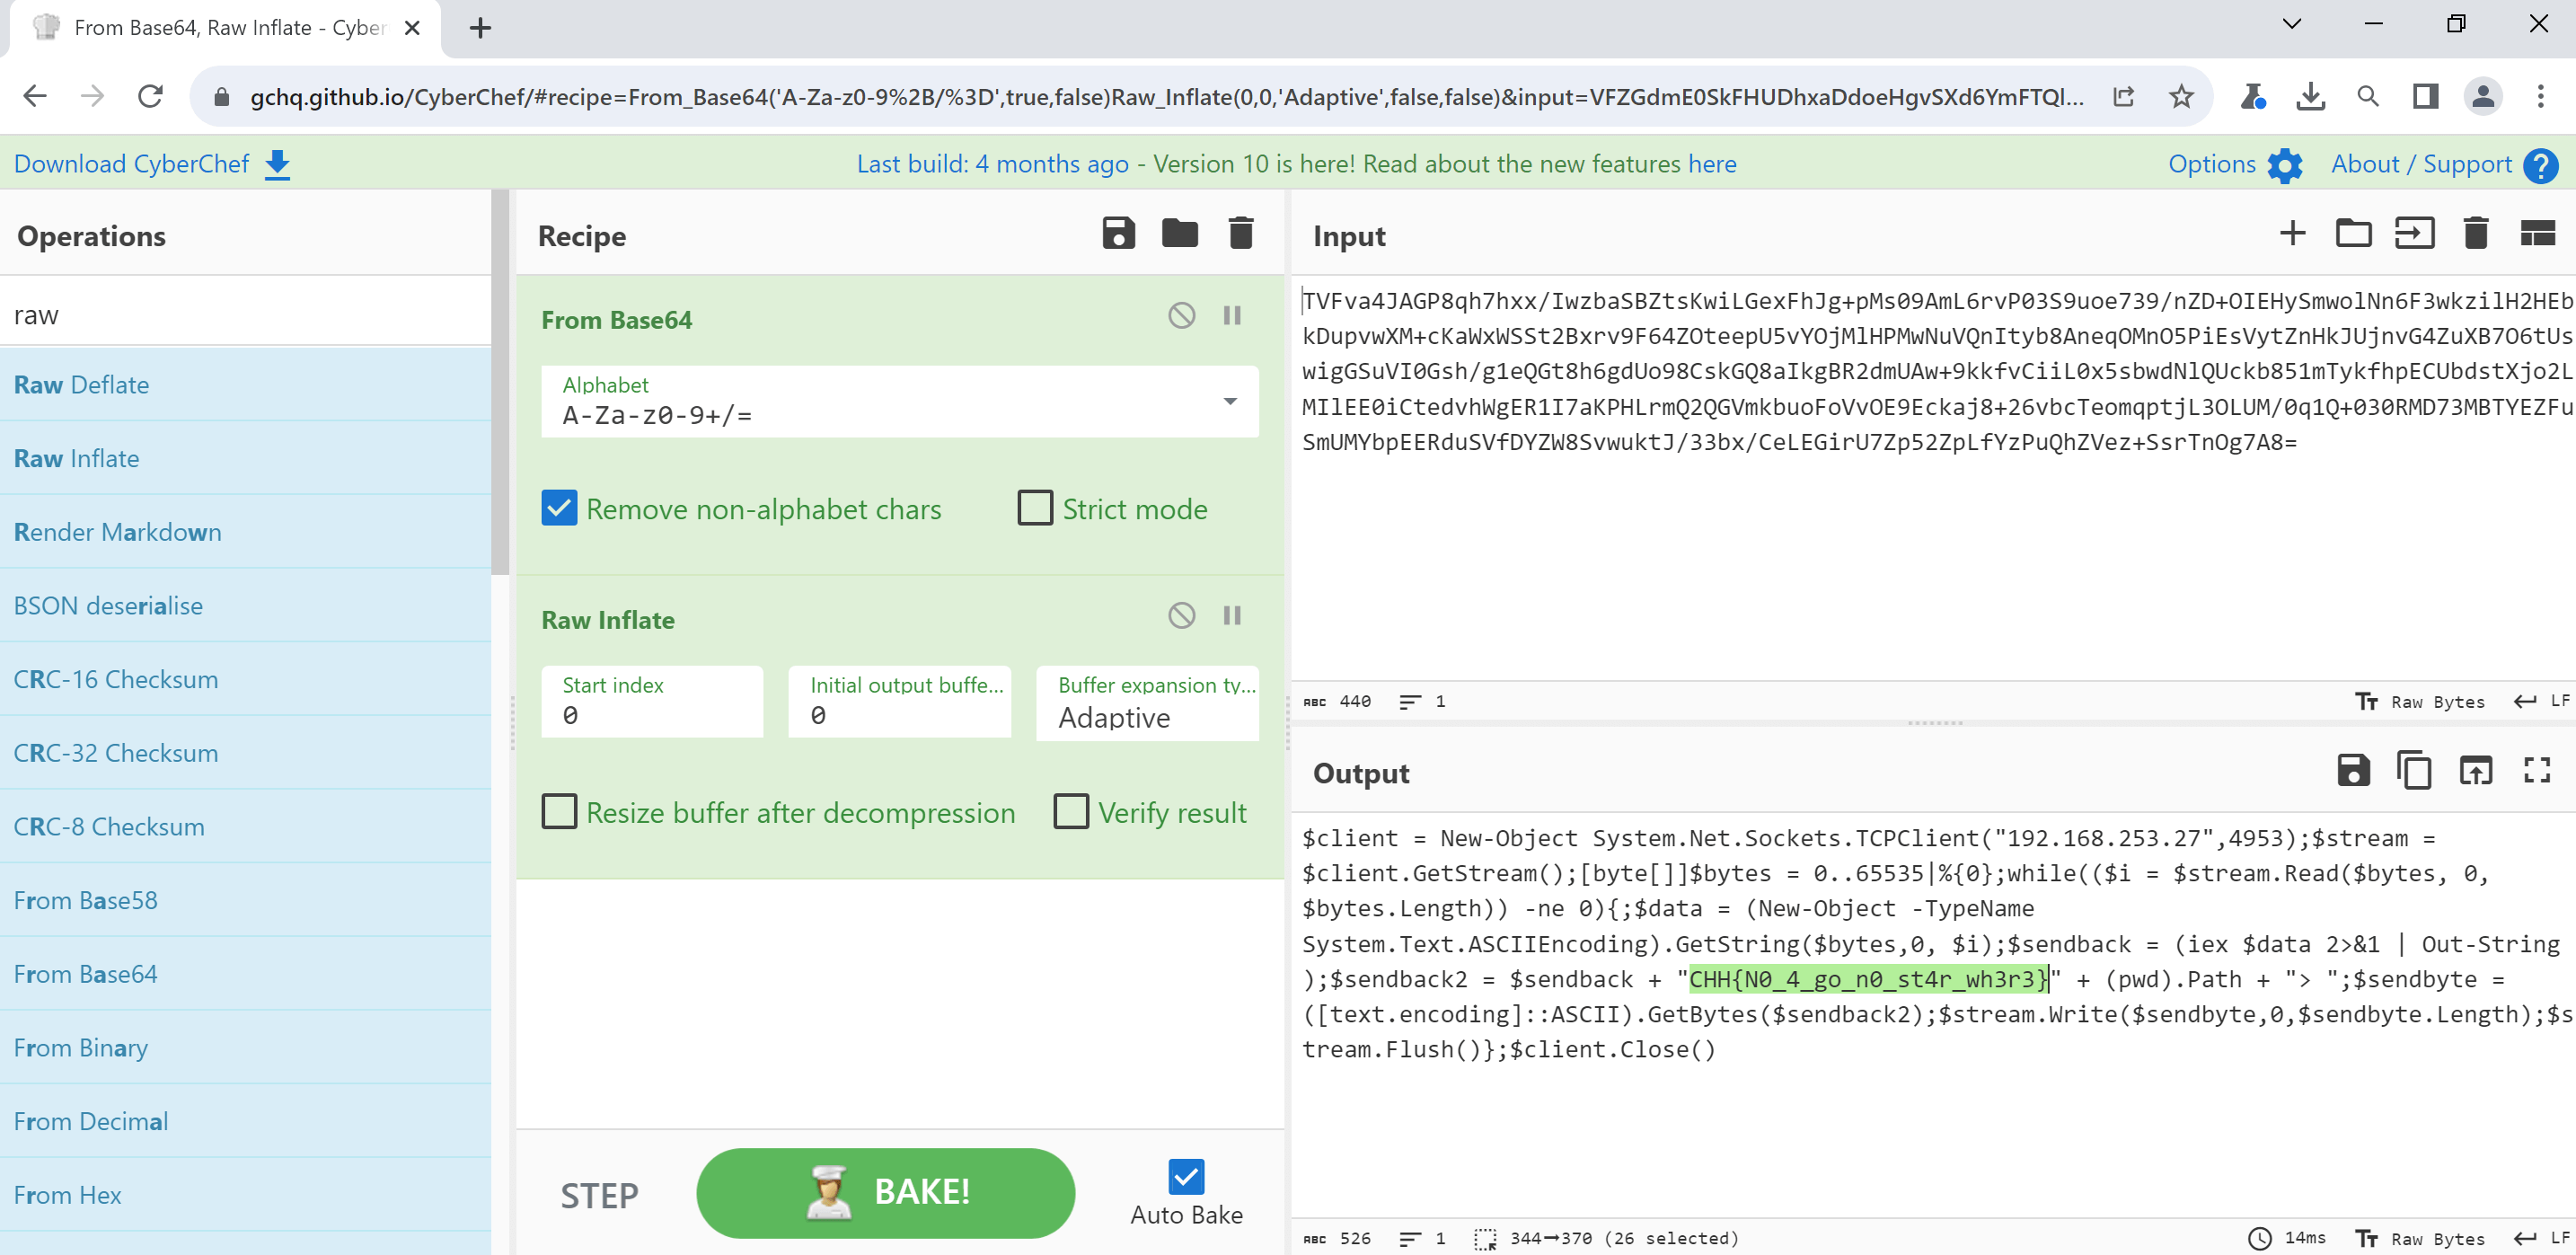
Task: Download CyberChef via arrow icon
Action: click(277, 165)
